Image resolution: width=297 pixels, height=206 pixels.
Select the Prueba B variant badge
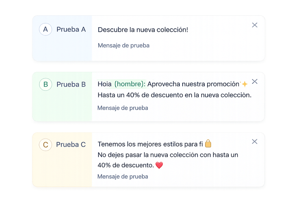pos(45,84)
